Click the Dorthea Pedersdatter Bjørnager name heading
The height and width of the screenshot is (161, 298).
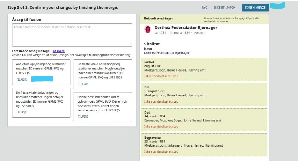[186, 28]
